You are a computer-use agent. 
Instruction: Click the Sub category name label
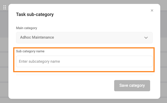[x=30, y=51]
